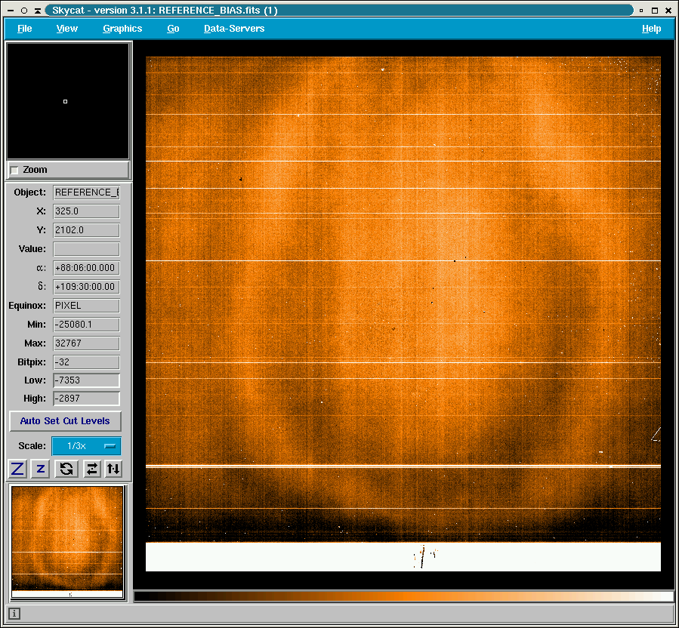Click the large Z zoom-in button
The width and height of the screenshot is (679, 628).
[x=17, y=469]
